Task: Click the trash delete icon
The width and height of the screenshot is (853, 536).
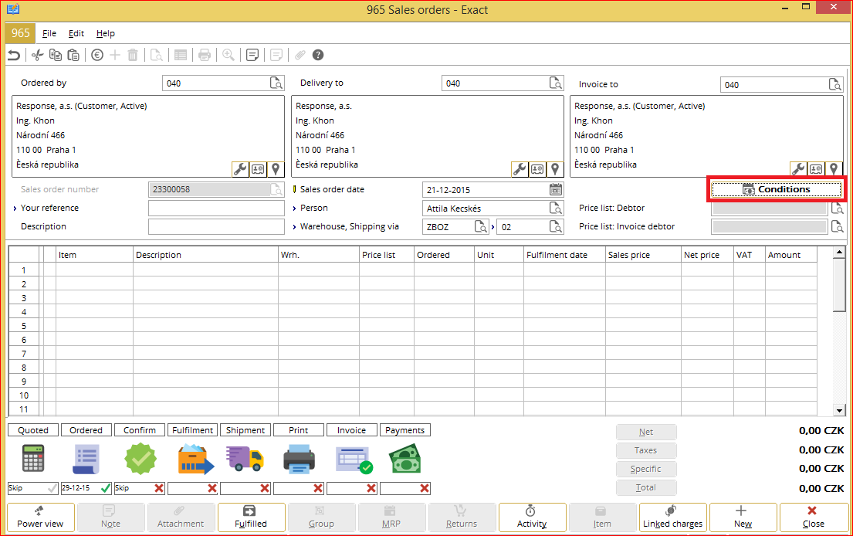Action: (133, 55)
